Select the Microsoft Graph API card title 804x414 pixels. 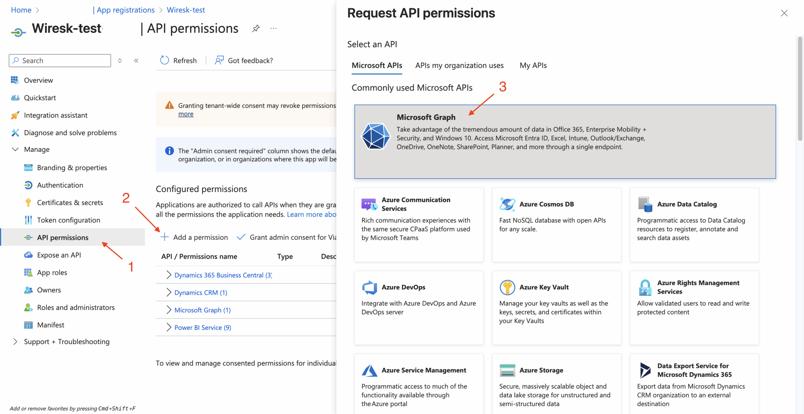pyautogui.click(x=426, y=117)
